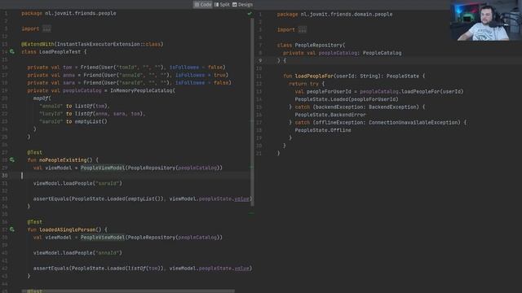
Task: Click PeopleViewModel in the noPeopleExisting test
Action: pos(102,168)
